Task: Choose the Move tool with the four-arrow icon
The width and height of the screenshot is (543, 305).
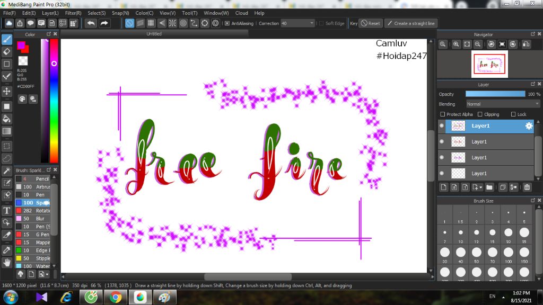Action: 6,91
